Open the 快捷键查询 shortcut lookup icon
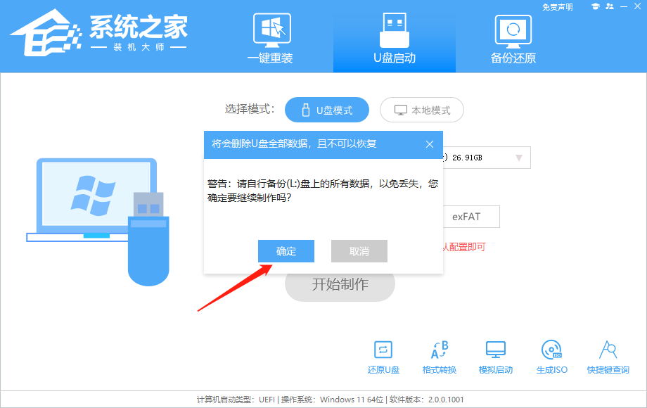 click(608, 355)
